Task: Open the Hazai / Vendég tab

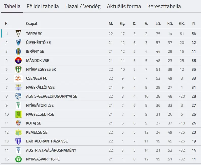Action: [83, 6]
